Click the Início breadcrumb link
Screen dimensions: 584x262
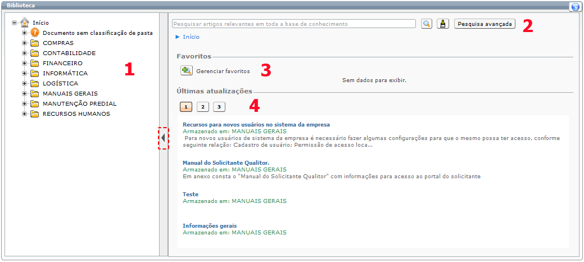[x=191, y=37]
